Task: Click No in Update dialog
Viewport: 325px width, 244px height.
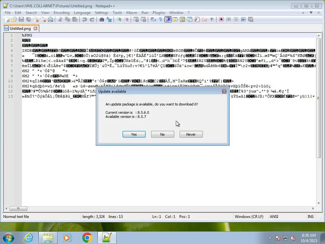Action: tap(162, 134)
